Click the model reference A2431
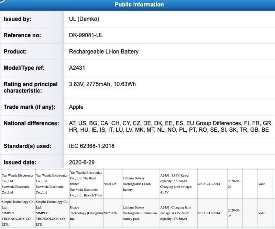The width and height of the screenshot is (275, 229). pos(78,67)
